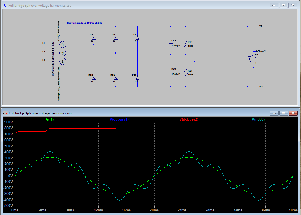Select diode D10 symbol
The image size is (301, 215).
click(137, 79)
